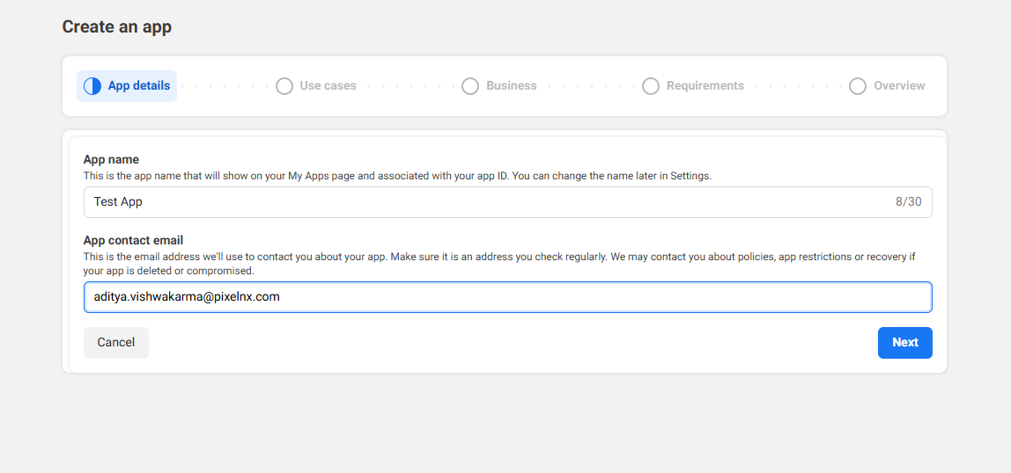Click the Create an app heading
This screenshot has width=1011, height=473.
(x=117, y=27)
